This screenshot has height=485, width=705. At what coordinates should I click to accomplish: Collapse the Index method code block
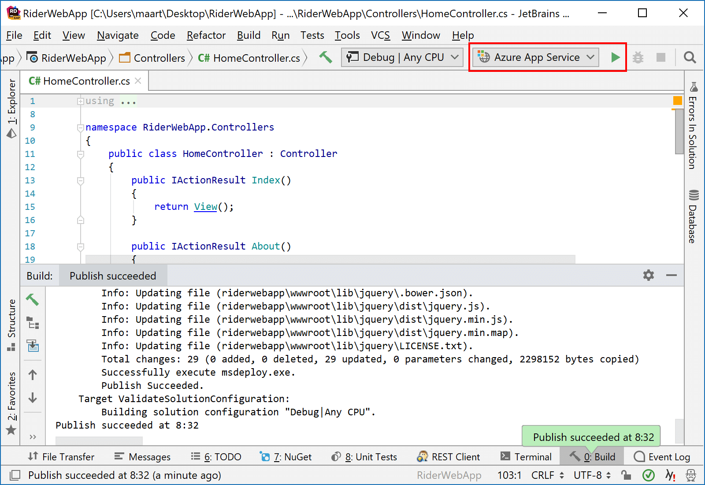[81, 180]
